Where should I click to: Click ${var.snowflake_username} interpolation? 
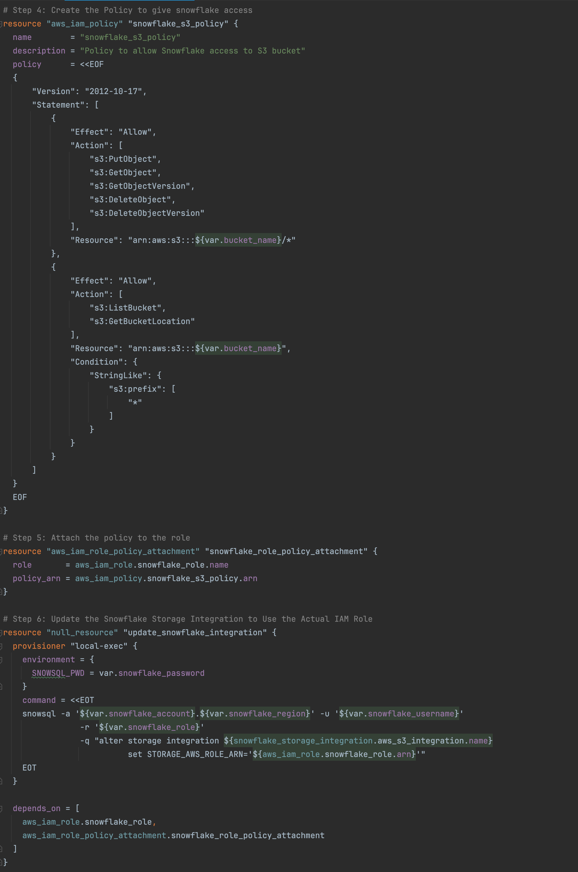399,714
